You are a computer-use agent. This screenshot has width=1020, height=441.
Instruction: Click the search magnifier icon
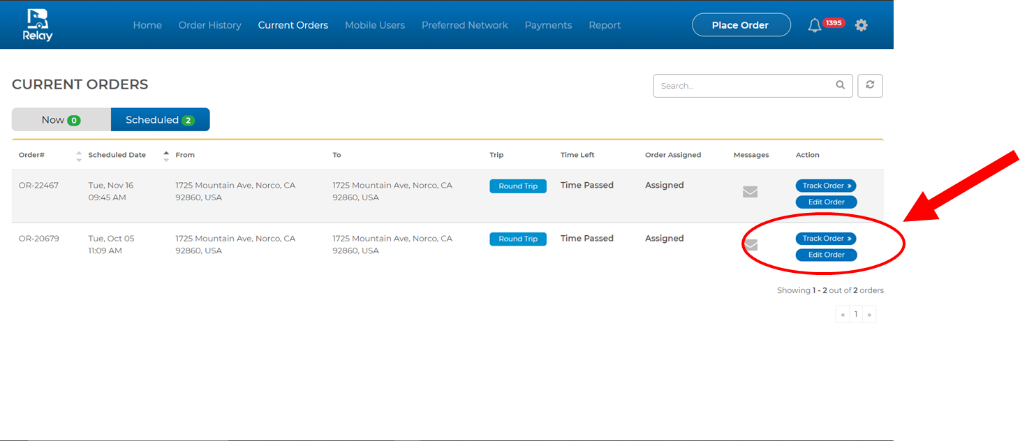tap(841, 85)
